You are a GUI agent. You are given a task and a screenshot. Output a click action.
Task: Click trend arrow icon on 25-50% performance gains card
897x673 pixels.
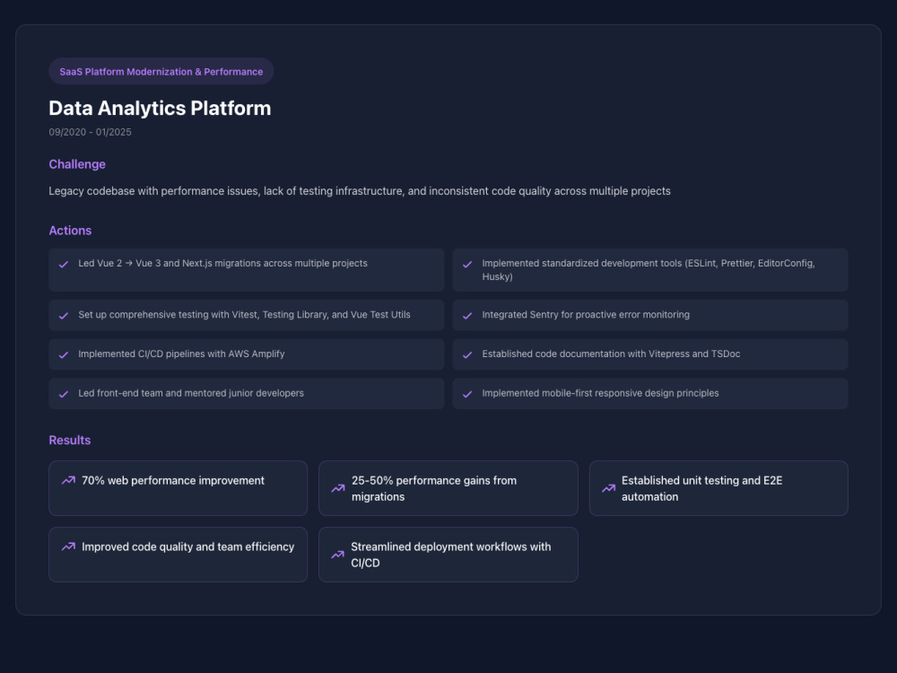click(338, 488)
